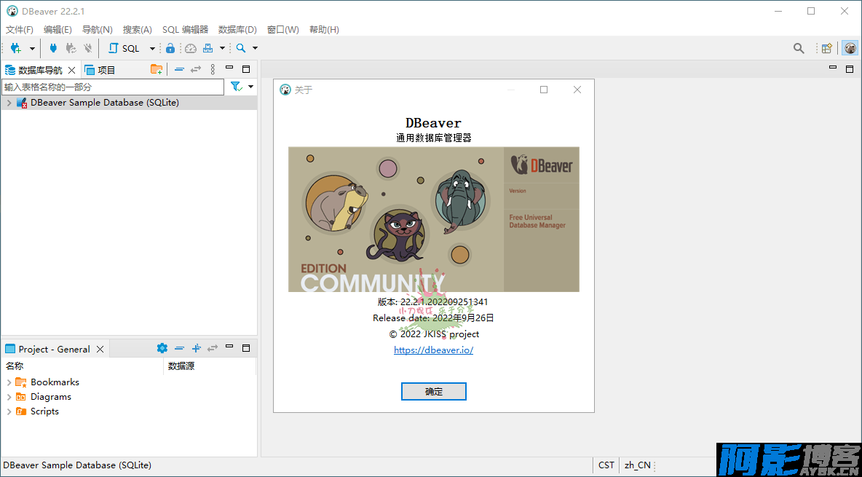Open a new SQL script with SQL button
The width and height of the screenshot is (862, 477).
tap(124, 48)
